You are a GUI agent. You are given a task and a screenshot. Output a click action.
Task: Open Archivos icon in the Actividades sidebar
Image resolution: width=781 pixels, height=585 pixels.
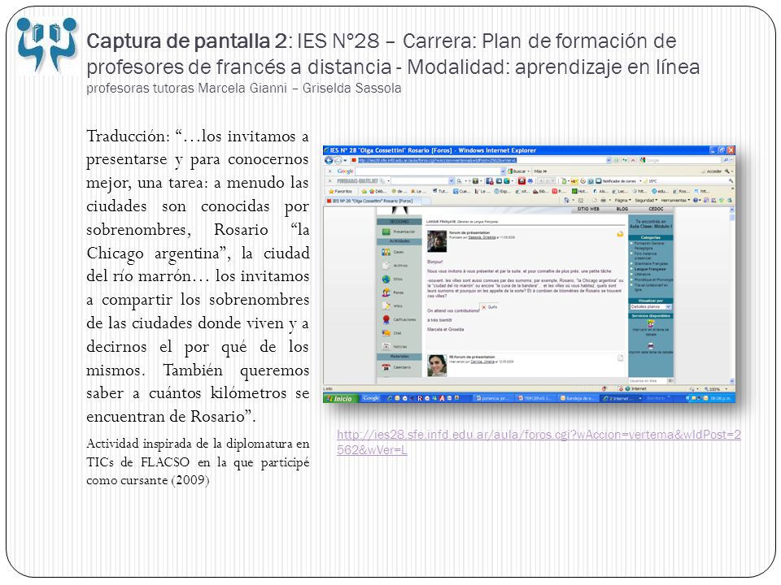[x=386, y=266]
